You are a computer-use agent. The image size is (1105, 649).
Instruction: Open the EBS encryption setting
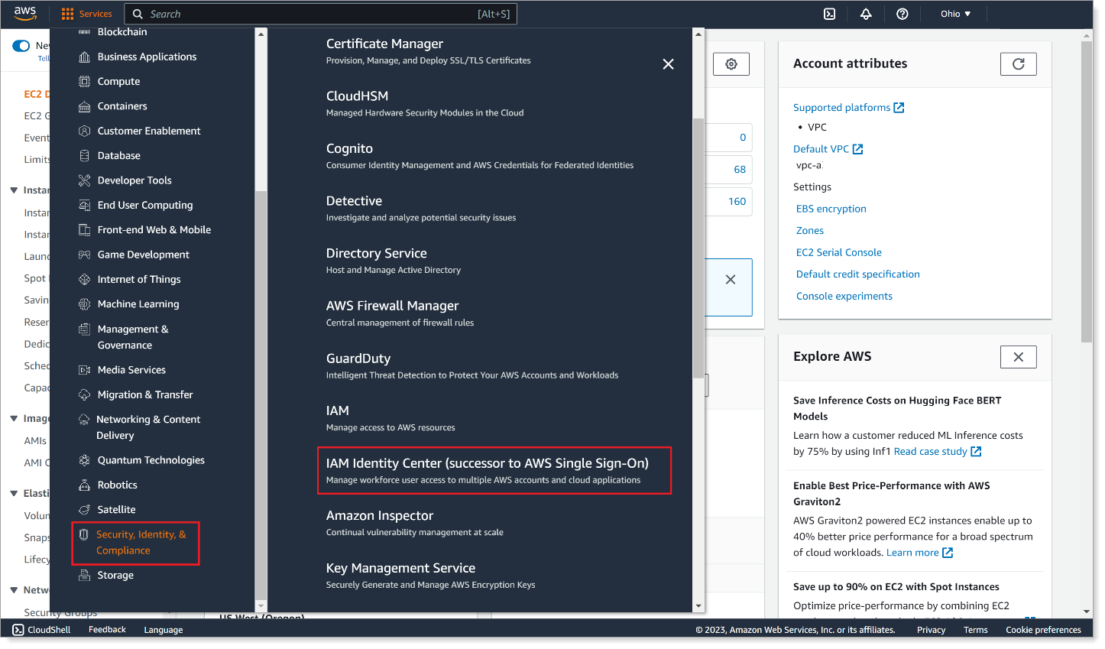tap(831, 209)
